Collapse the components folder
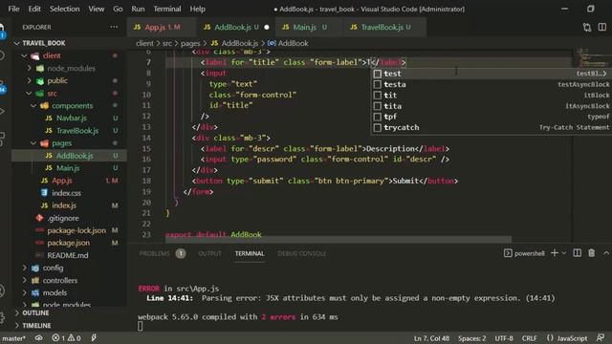The height and width of the screenshot is (344, 612). pyautogui.click(x=33, y=106)
